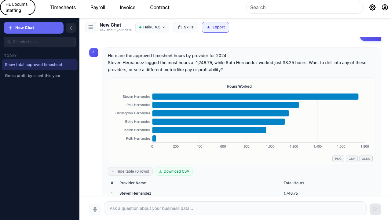Click Steven Hernandez bar in chart

[255, 97]
